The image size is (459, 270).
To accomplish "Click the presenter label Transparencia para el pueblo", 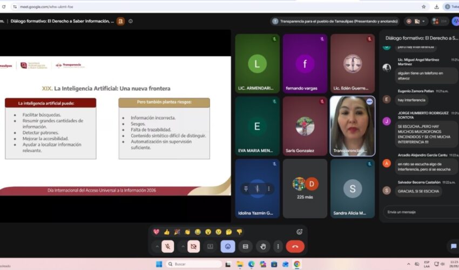I will 336,21.
